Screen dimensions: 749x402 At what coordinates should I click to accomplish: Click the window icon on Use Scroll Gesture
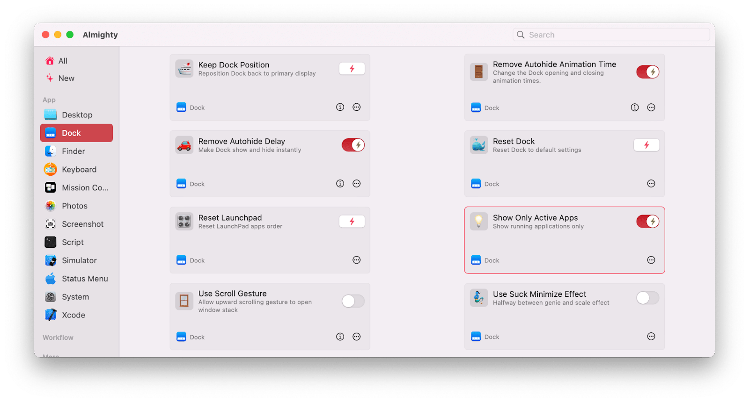(x=184, y=301)
